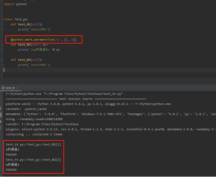Click the print('\na的值是%s' % a) statement
The height and width of the screenshot is (177, 216).
39,50
